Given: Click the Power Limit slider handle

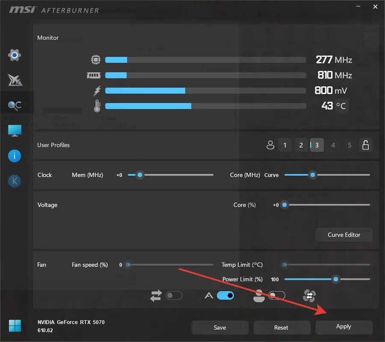Looking at the screenshot, I should coord(336,279).
